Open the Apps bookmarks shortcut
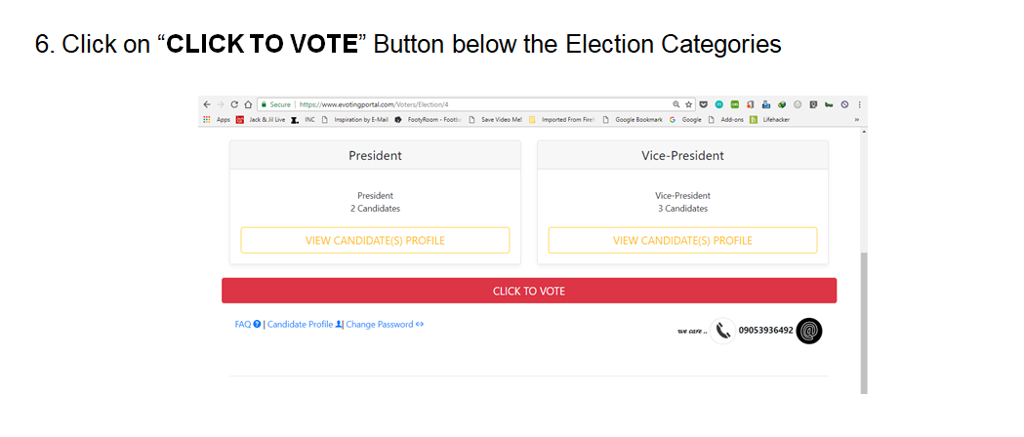This screenshot has height=437, width=1024. (x=217, y=119)
